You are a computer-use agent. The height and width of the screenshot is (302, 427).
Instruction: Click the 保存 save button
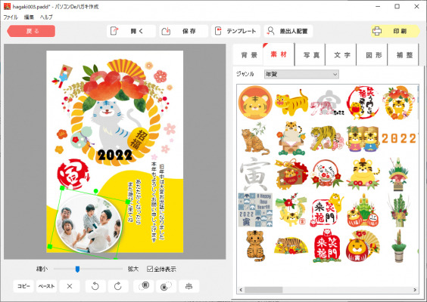point(183,31)
